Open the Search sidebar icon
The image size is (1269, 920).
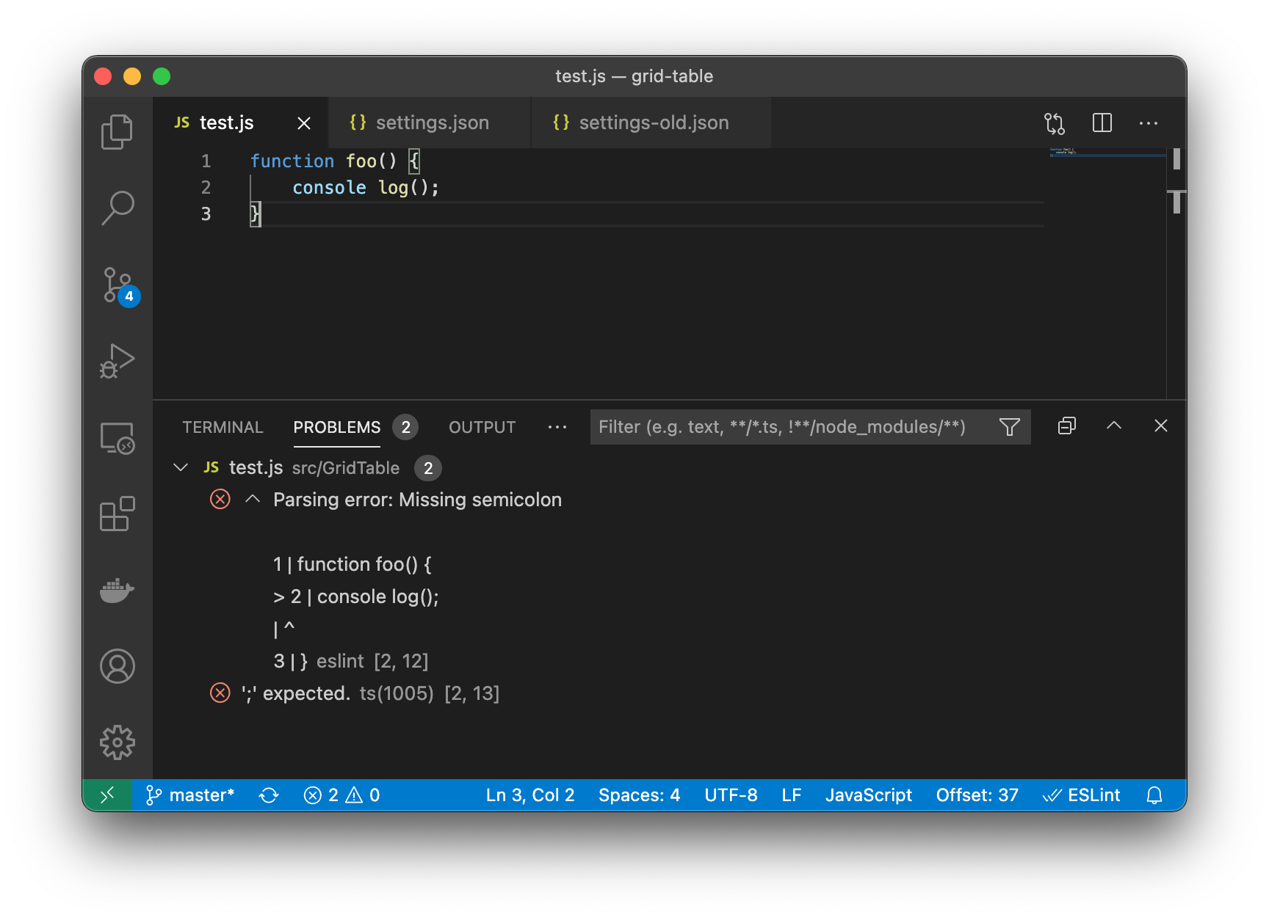click(x=117, y=208)
